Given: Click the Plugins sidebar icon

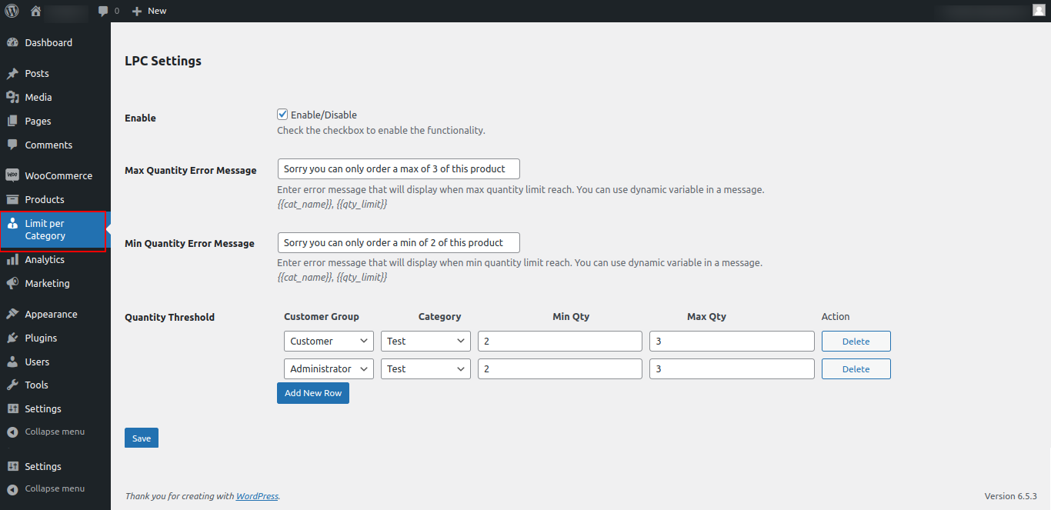Looking at the screenshot, I should tap(15, 338).
